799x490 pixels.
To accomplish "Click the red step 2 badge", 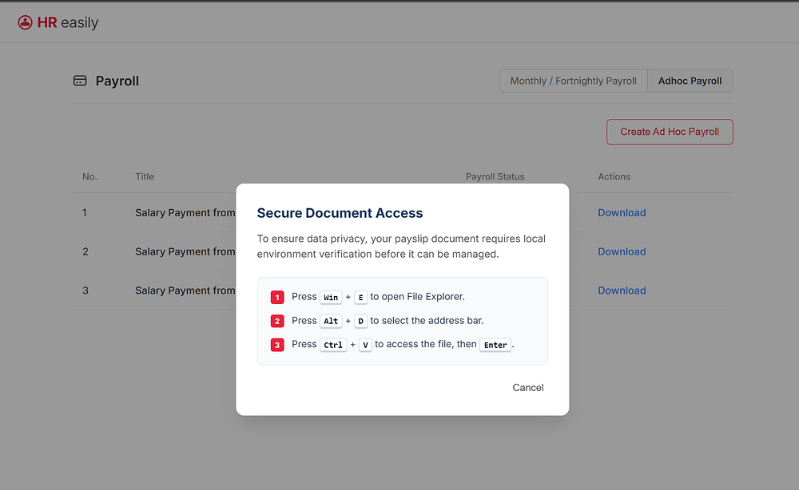I will tap(277, 321).
